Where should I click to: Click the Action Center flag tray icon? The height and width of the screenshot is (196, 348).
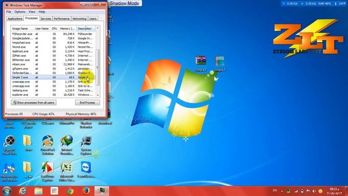click(x=308, y=191)
